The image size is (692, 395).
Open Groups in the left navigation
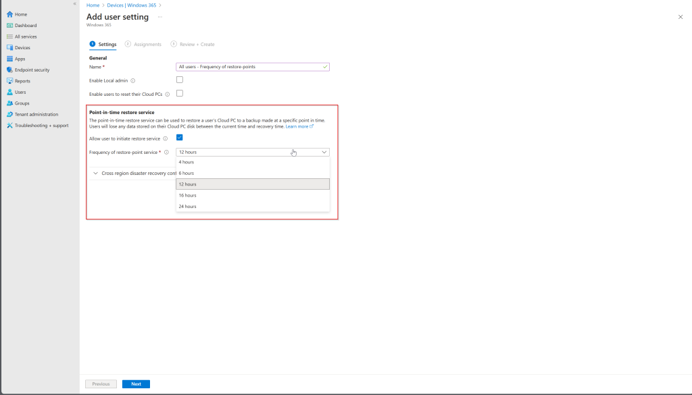pyautogui.click(x=22, y=103)
